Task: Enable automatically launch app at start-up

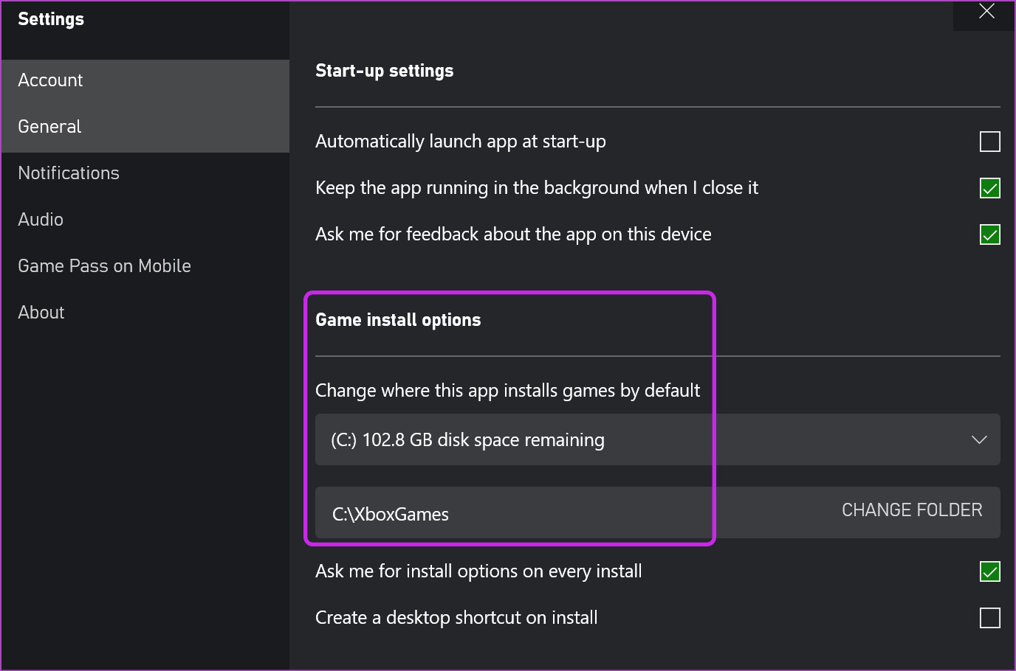Action: (x=989, y=142)
